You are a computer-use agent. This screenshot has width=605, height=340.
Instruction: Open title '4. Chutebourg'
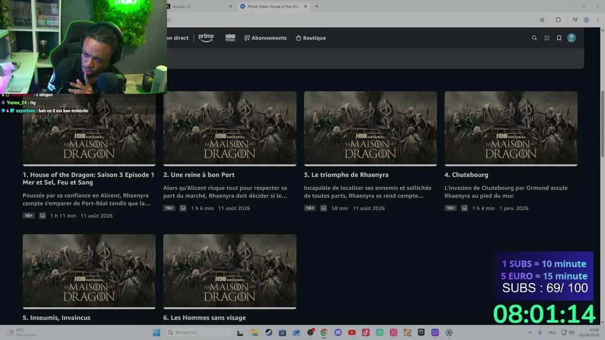point(467,175)
